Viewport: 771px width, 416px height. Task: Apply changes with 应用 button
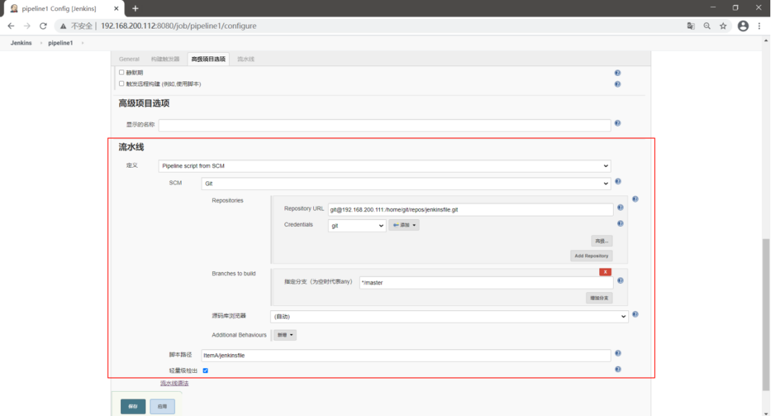162,407
